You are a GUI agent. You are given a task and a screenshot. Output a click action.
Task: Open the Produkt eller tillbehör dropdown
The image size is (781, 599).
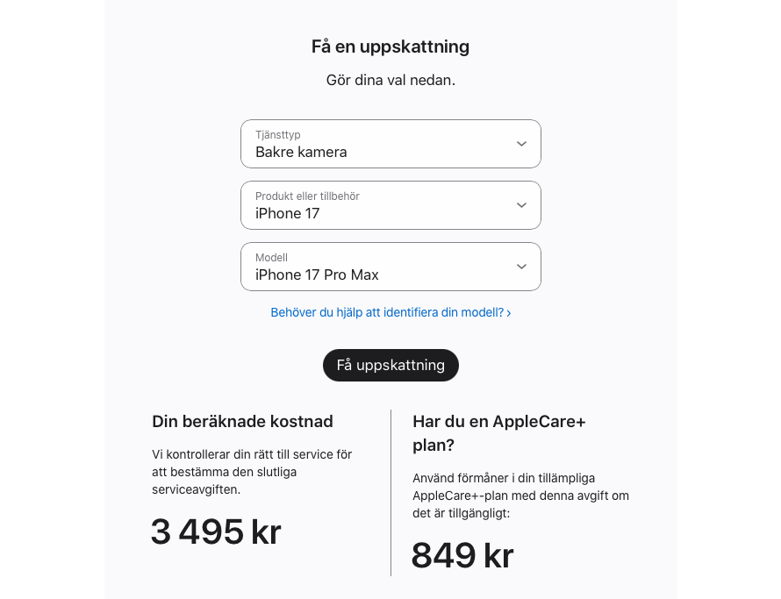click(390, 205)
